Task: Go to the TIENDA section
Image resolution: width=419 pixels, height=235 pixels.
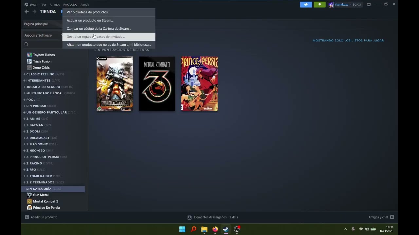Action: [x=48, y=12]
